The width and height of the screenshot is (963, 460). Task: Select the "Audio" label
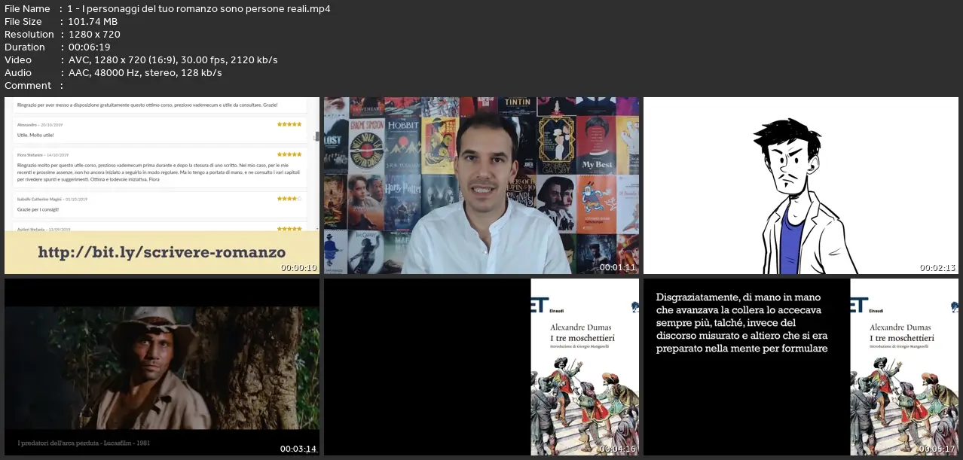pos(18,72)
